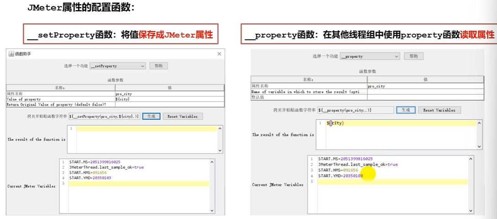
Task: Click the ${city} result text in property dialog
Action: (x=335, y=123)
